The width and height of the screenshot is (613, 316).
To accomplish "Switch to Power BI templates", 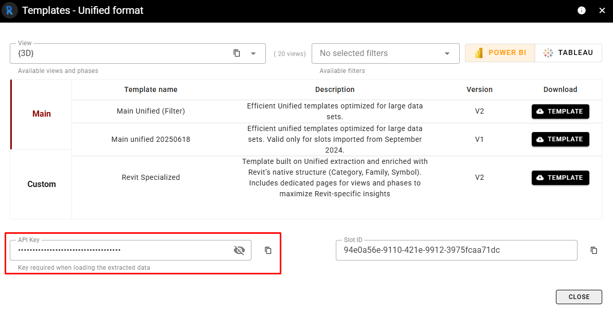I will coord(500,53).
